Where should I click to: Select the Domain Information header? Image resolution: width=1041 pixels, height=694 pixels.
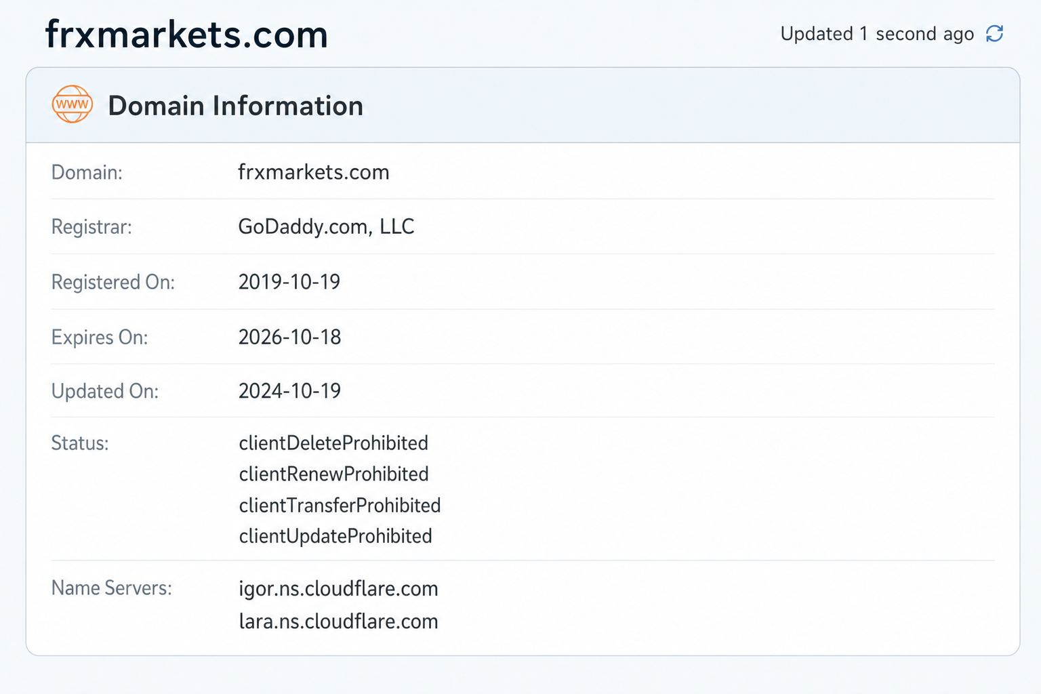[235, 106]
